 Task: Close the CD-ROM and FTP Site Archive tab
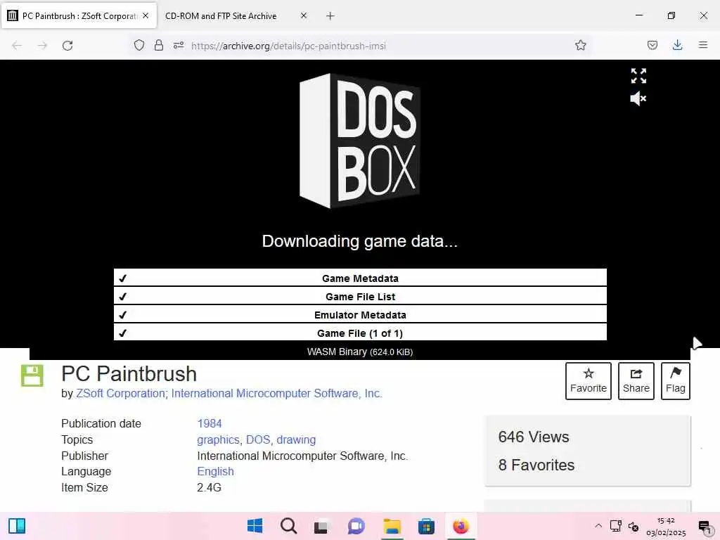(304, 15)
